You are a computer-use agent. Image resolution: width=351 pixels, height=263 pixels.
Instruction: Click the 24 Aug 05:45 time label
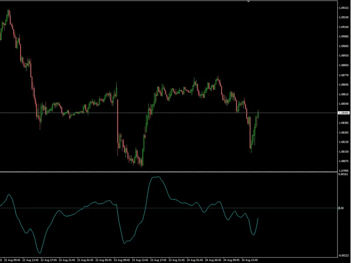point(213,260)
